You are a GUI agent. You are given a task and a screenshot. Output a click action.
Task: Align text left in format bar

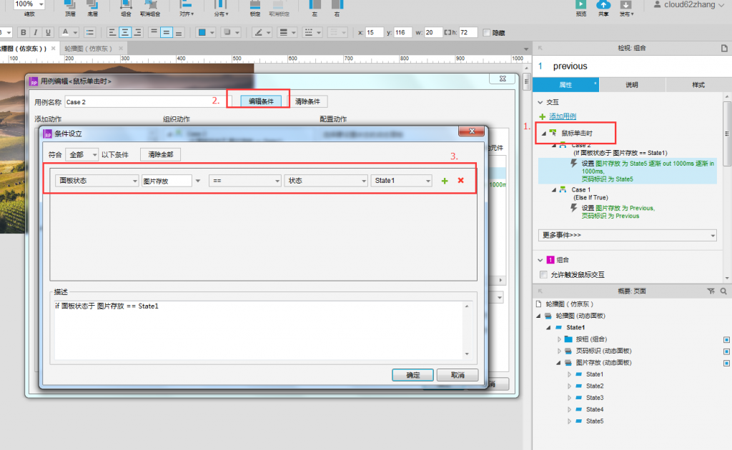pyautogui.click(x=112, y=32)
